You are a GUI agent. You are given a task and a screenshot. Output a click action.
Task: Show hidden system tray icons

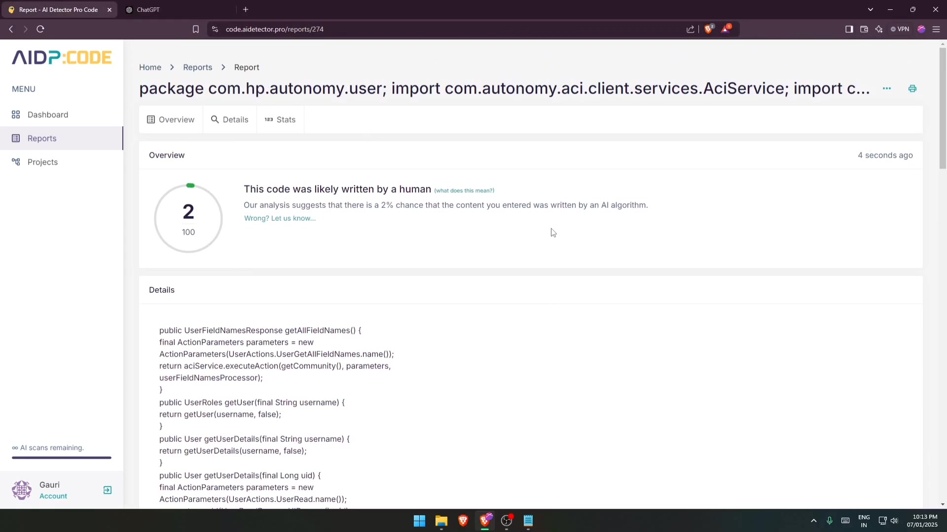(x=814, y=521)
